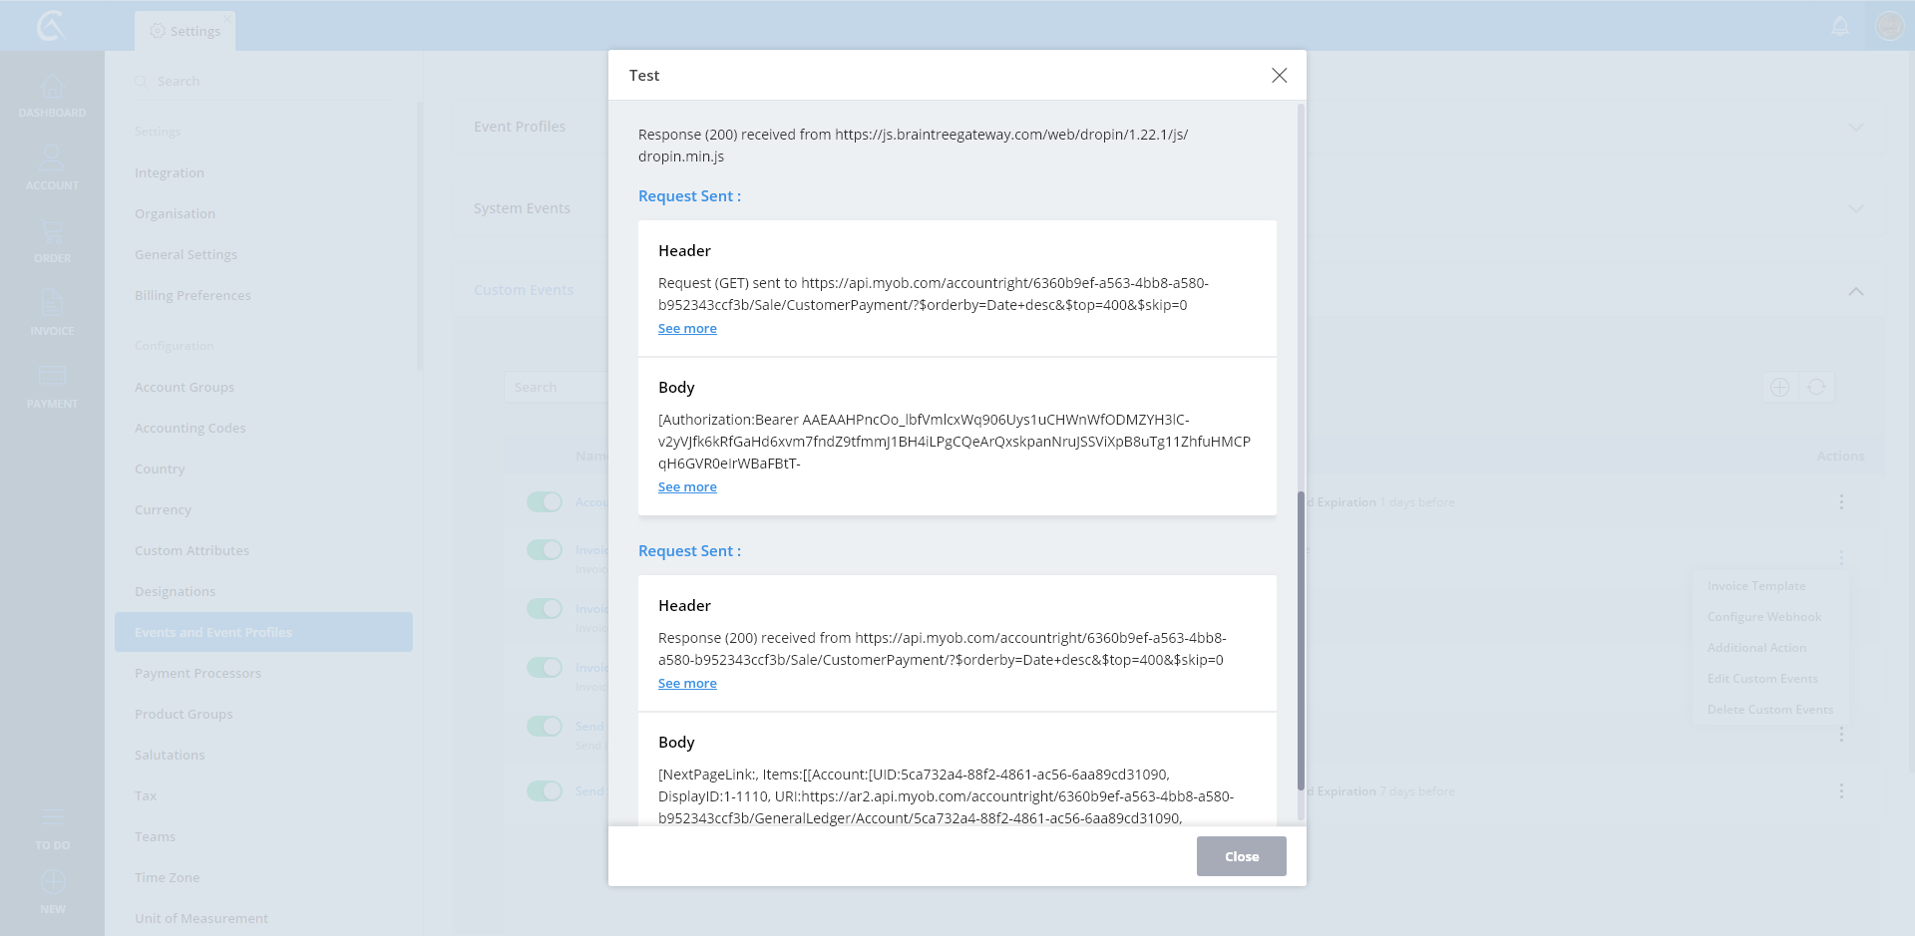This screenshot has width=1915, height=936.
Task: Click See more under first request Header
Action: (x=687, y=329)
